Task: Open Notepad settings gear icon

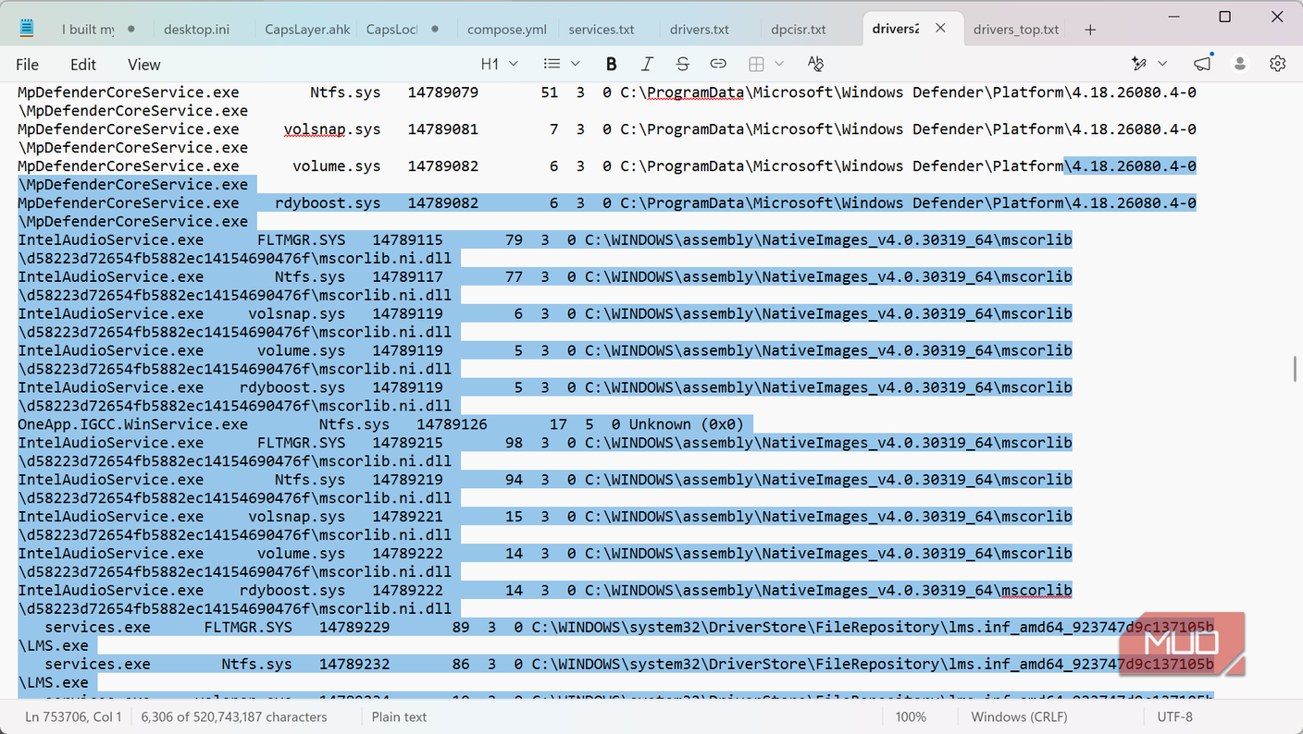Action: [1278, 64]
